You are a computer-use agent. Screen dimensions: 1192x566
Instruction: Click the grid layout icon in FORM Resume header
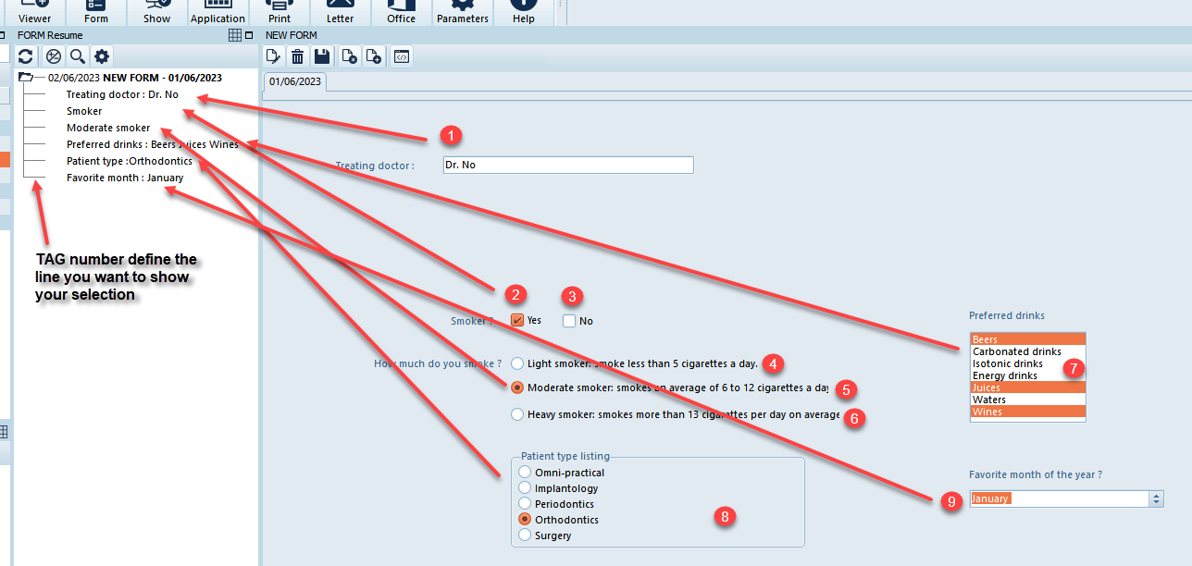[x=235, y=35]
